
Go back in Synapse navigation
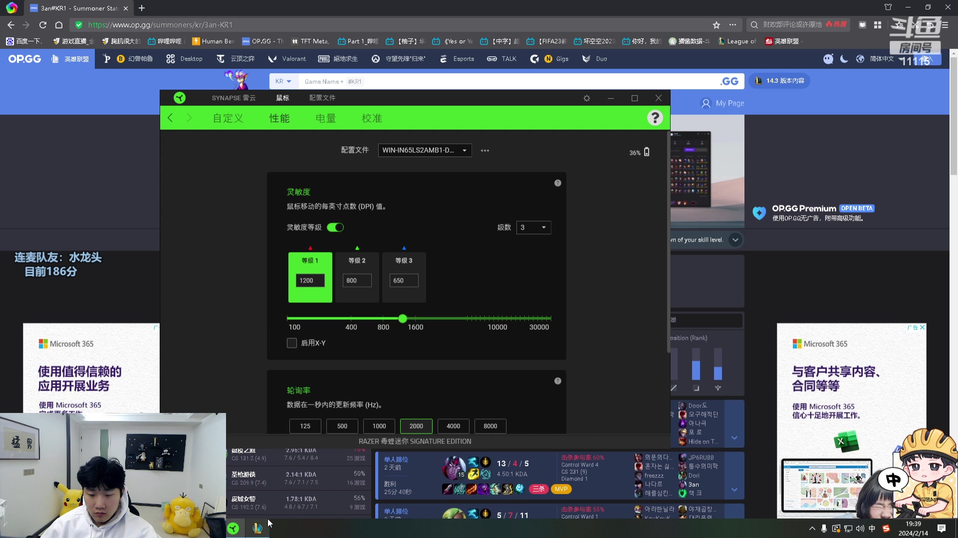[170, 118]
